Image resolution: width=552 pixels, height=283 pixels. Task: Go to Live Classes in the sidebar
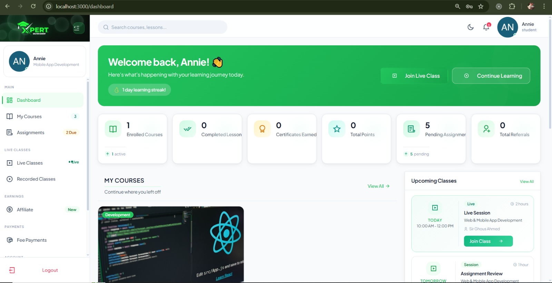pyautogui.click(x=43, y=163)
